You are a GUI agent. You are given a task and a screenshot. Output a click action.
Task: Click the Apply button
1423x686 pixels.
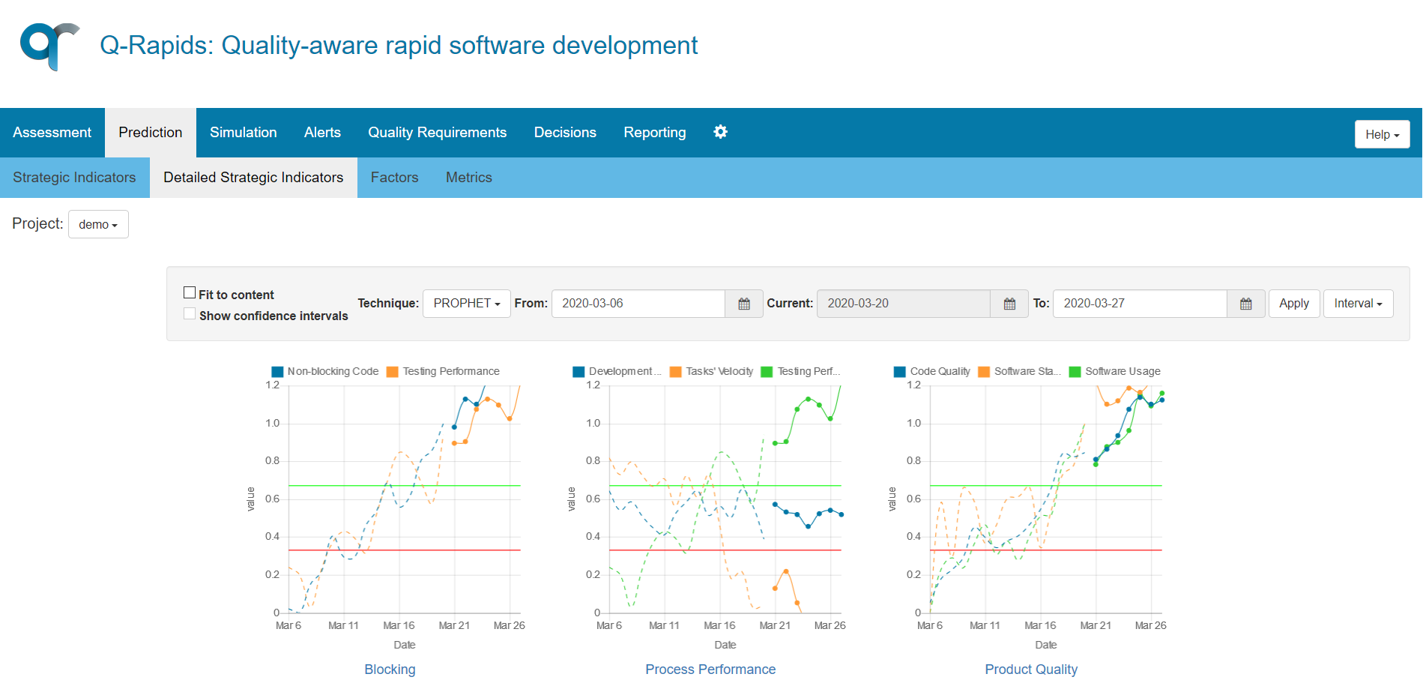1294,304
